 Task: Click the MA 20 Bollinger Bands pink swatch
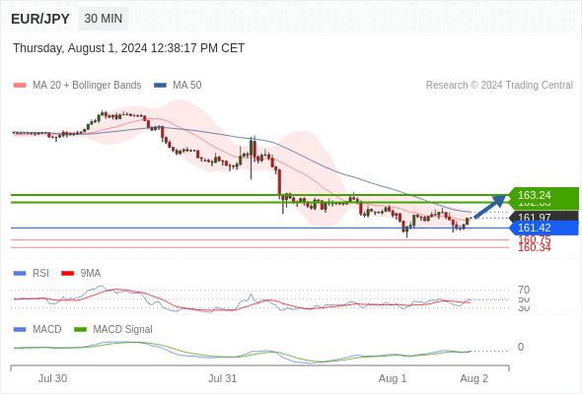coord(20,86)
